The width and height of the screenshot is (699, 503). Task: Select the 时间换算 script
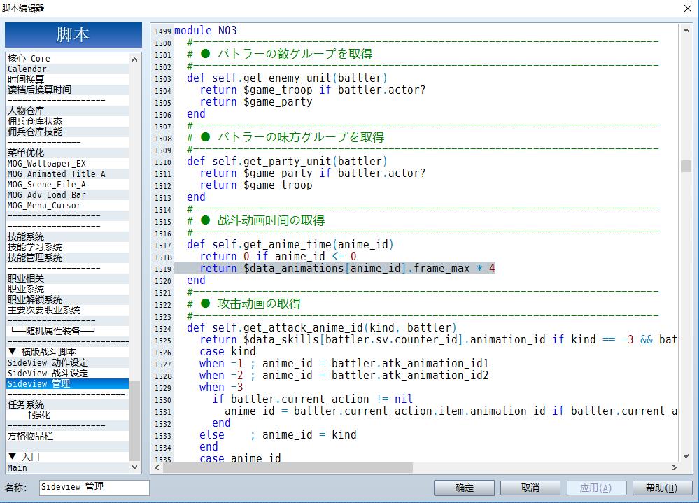pos(68,79)
